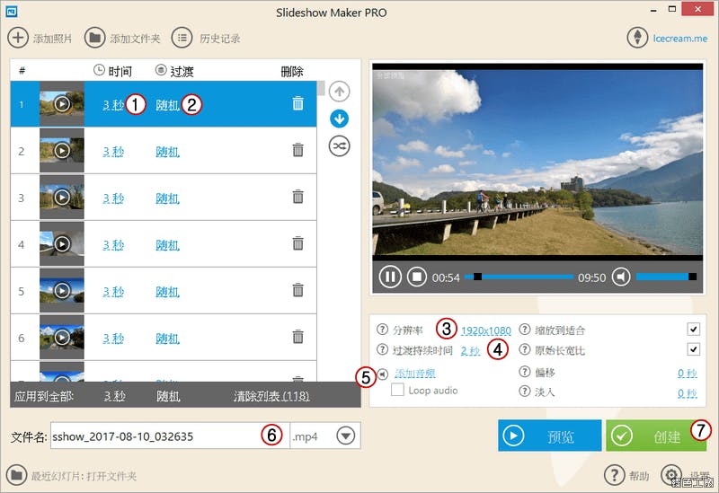Click the Add folder icon
This screenshot has height=493, width=719.
[x=95, y=38]
